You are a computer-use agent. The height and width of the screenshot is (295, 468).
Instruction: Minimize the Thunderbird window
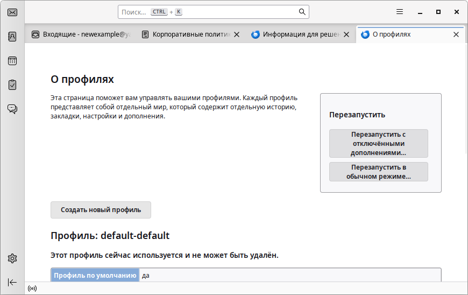(420, 12)
